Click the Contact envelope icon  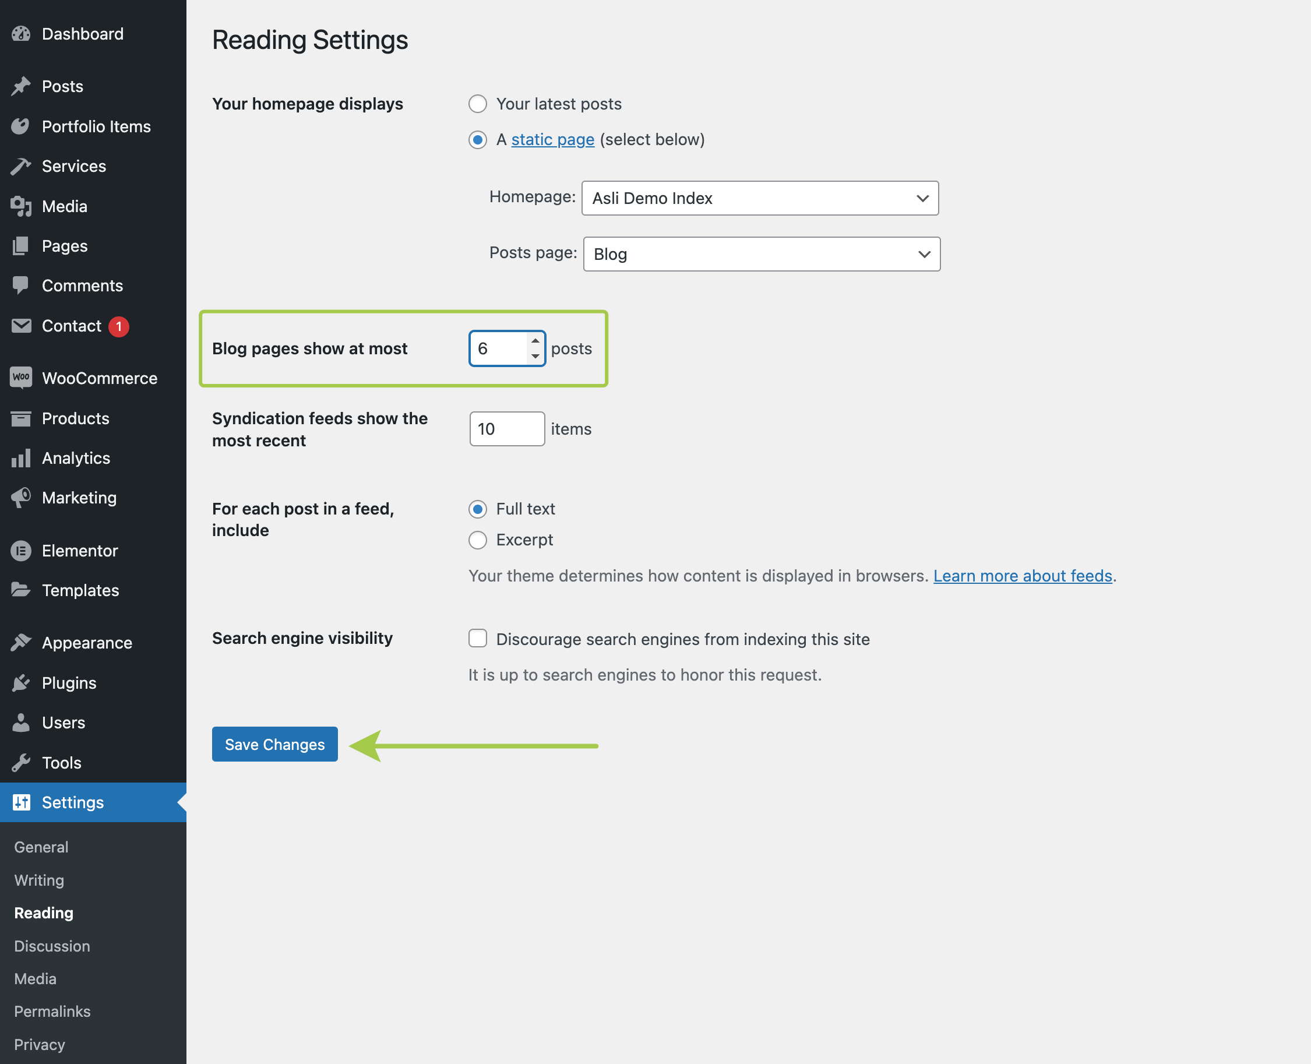tap(21, 326)
